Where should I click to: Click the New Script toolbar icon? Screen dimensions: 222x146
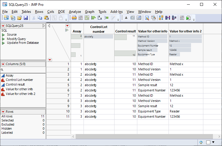click(13, 18)
